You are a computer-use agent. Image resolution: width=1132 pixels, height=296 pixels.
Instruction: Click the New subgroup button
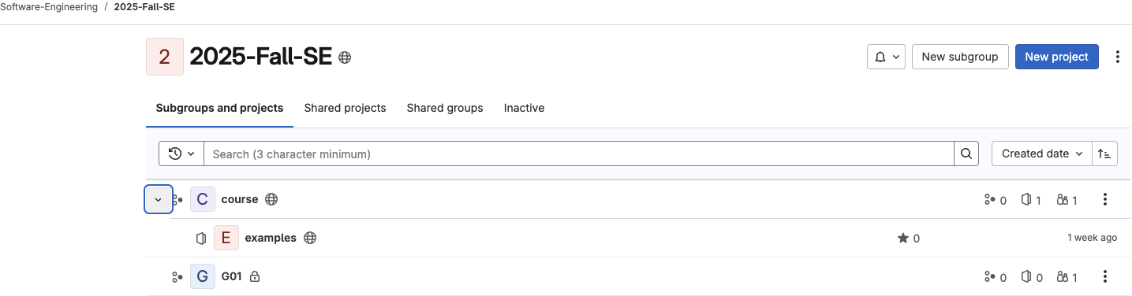pyautogui.click(x=960, y=57)
